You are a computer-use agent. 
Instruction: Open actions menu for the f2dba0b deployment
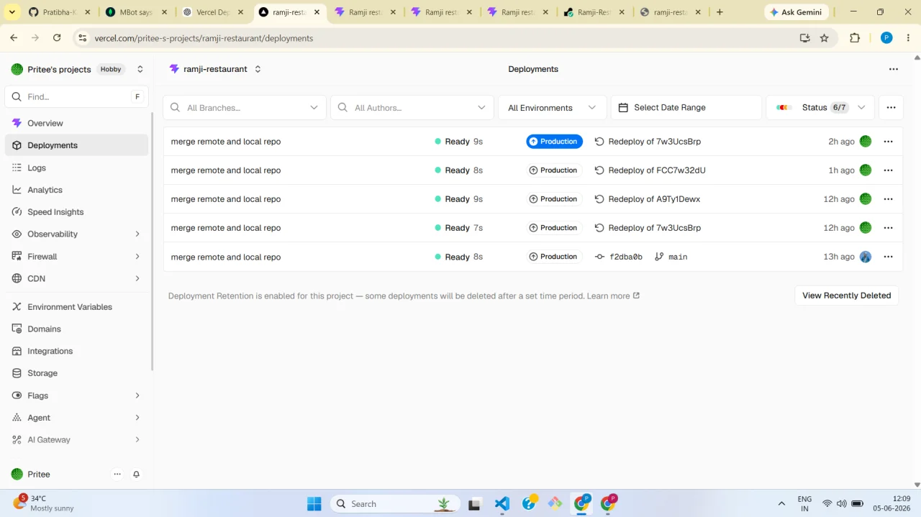[x=888, y=257]
